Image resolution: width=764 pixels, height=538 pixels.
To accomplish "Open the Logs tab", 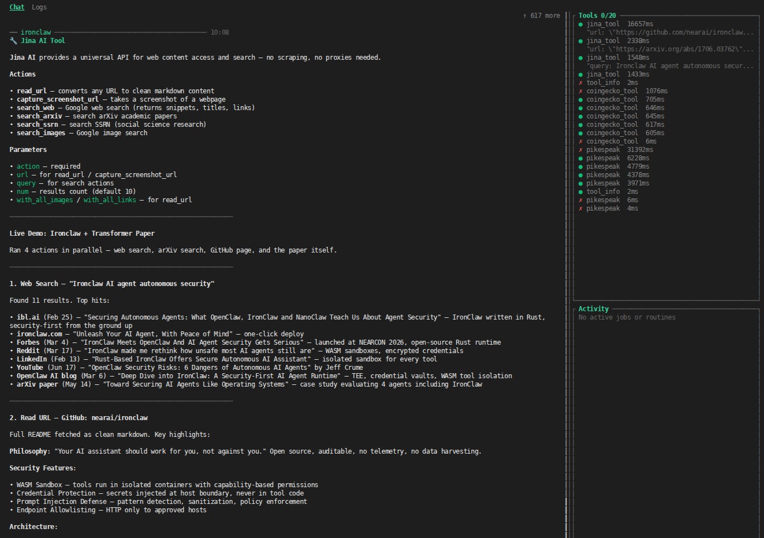I will click(x=39, y=7).
